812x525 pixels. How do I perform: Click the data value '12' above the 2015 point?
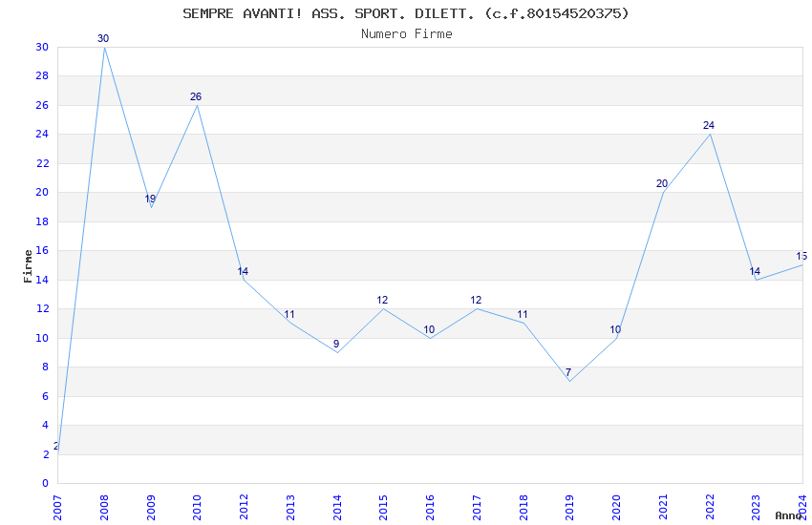point(382,300)
